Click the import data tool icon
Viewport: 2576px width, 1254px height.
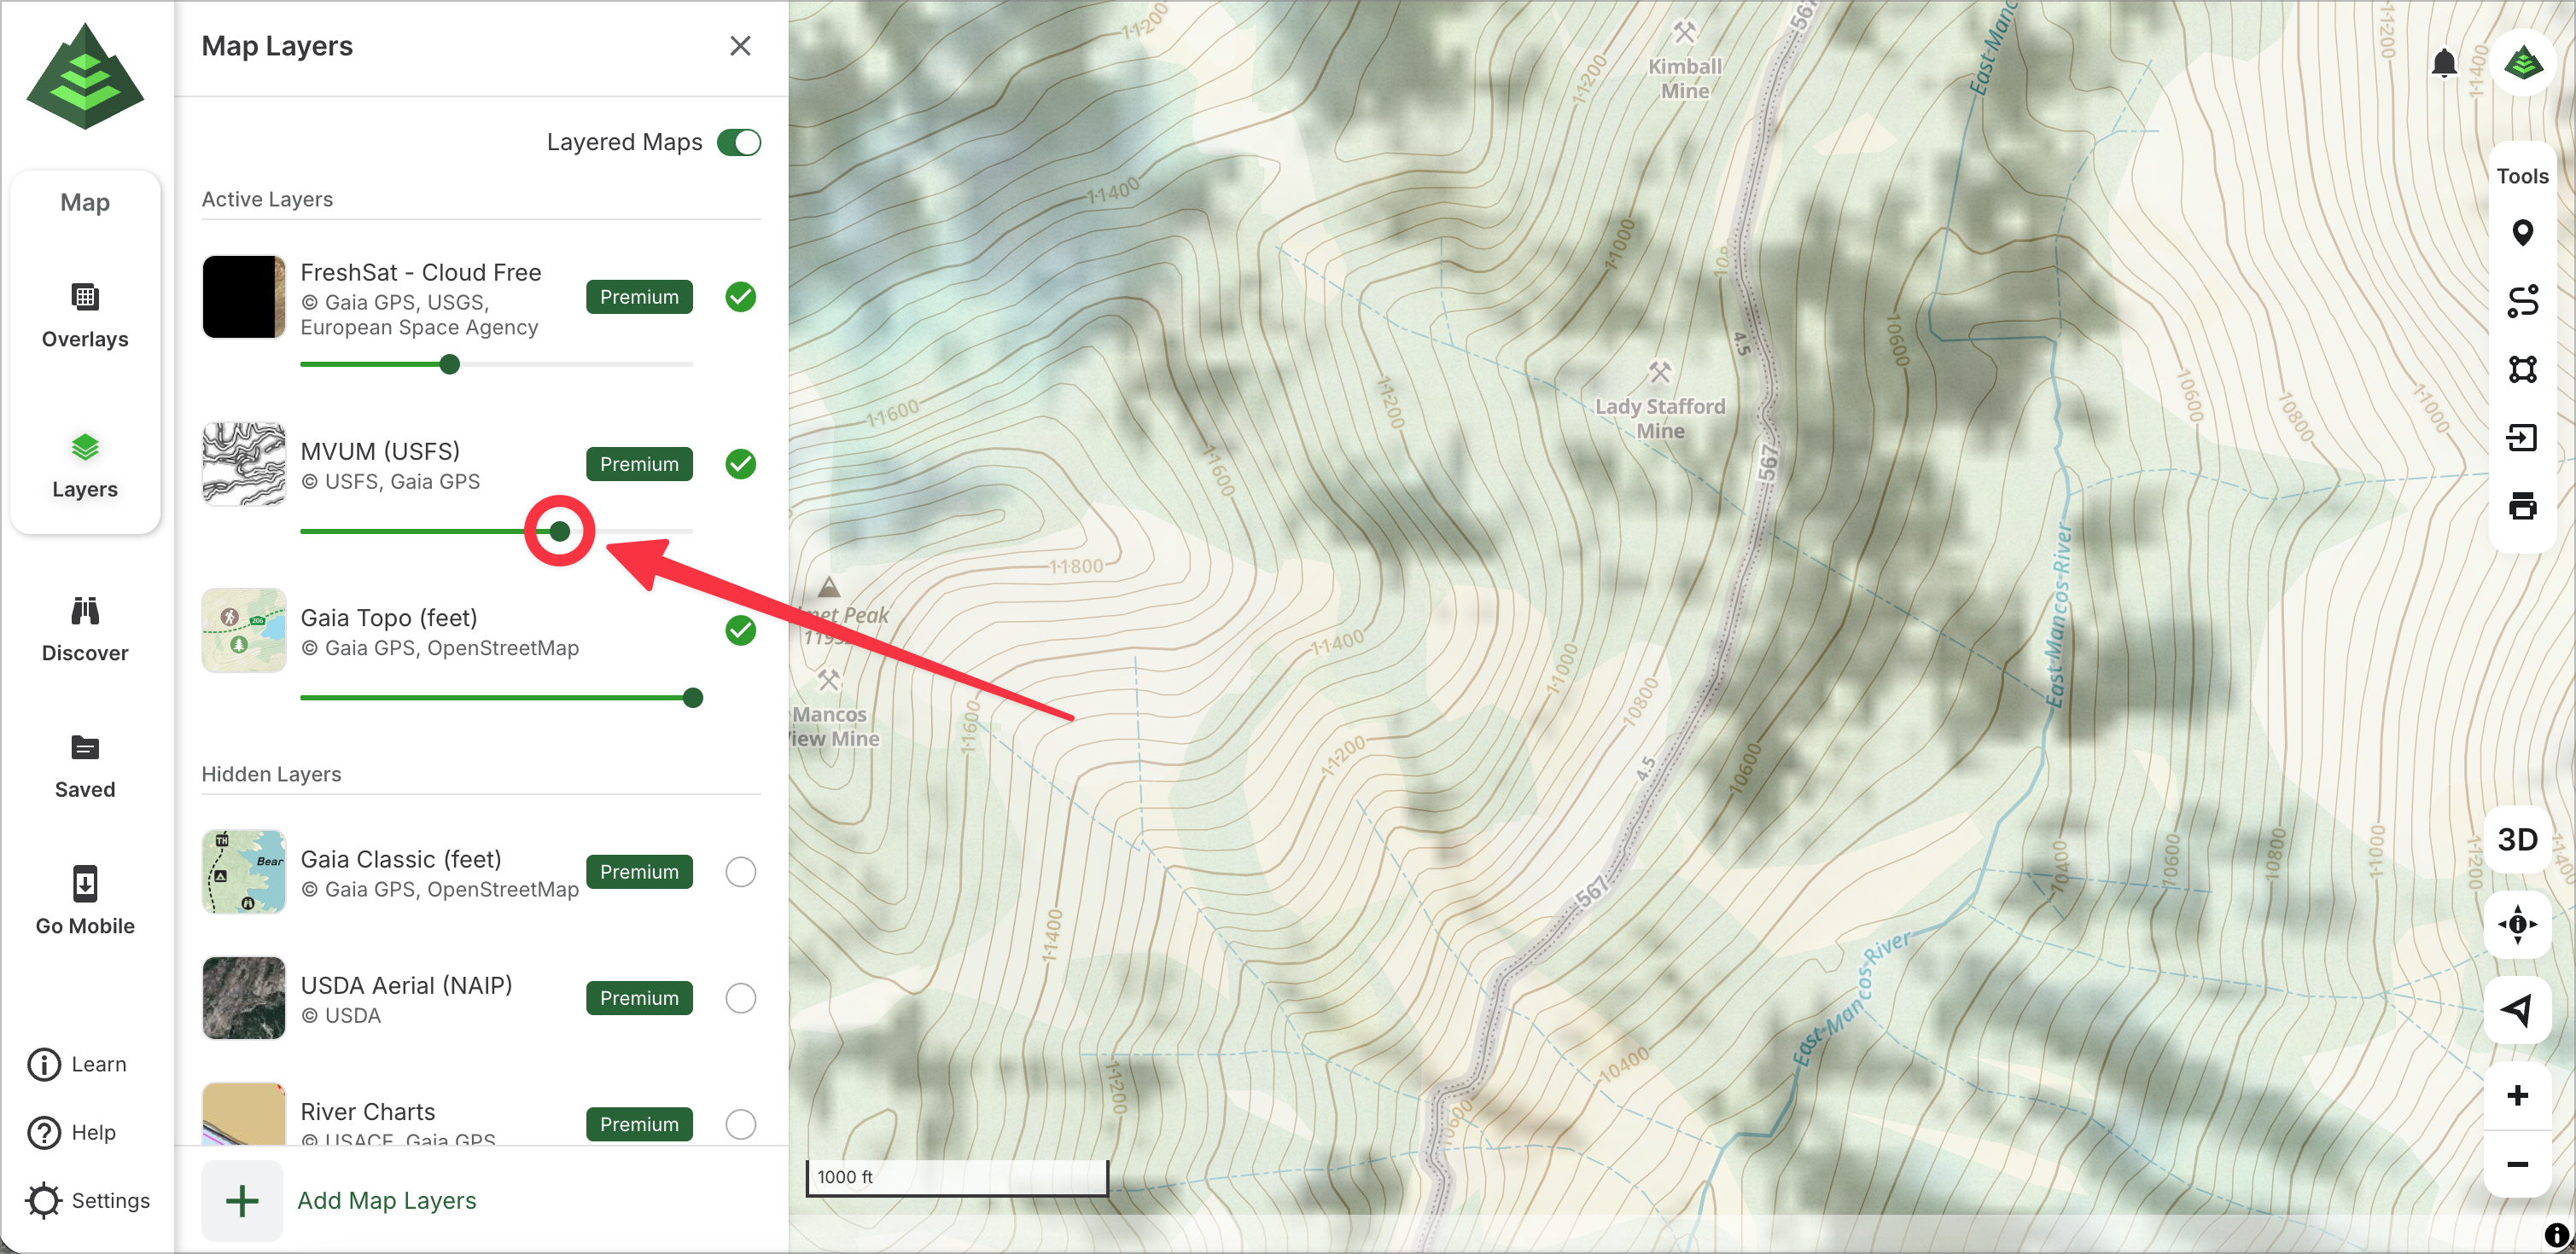[2521, 438]
